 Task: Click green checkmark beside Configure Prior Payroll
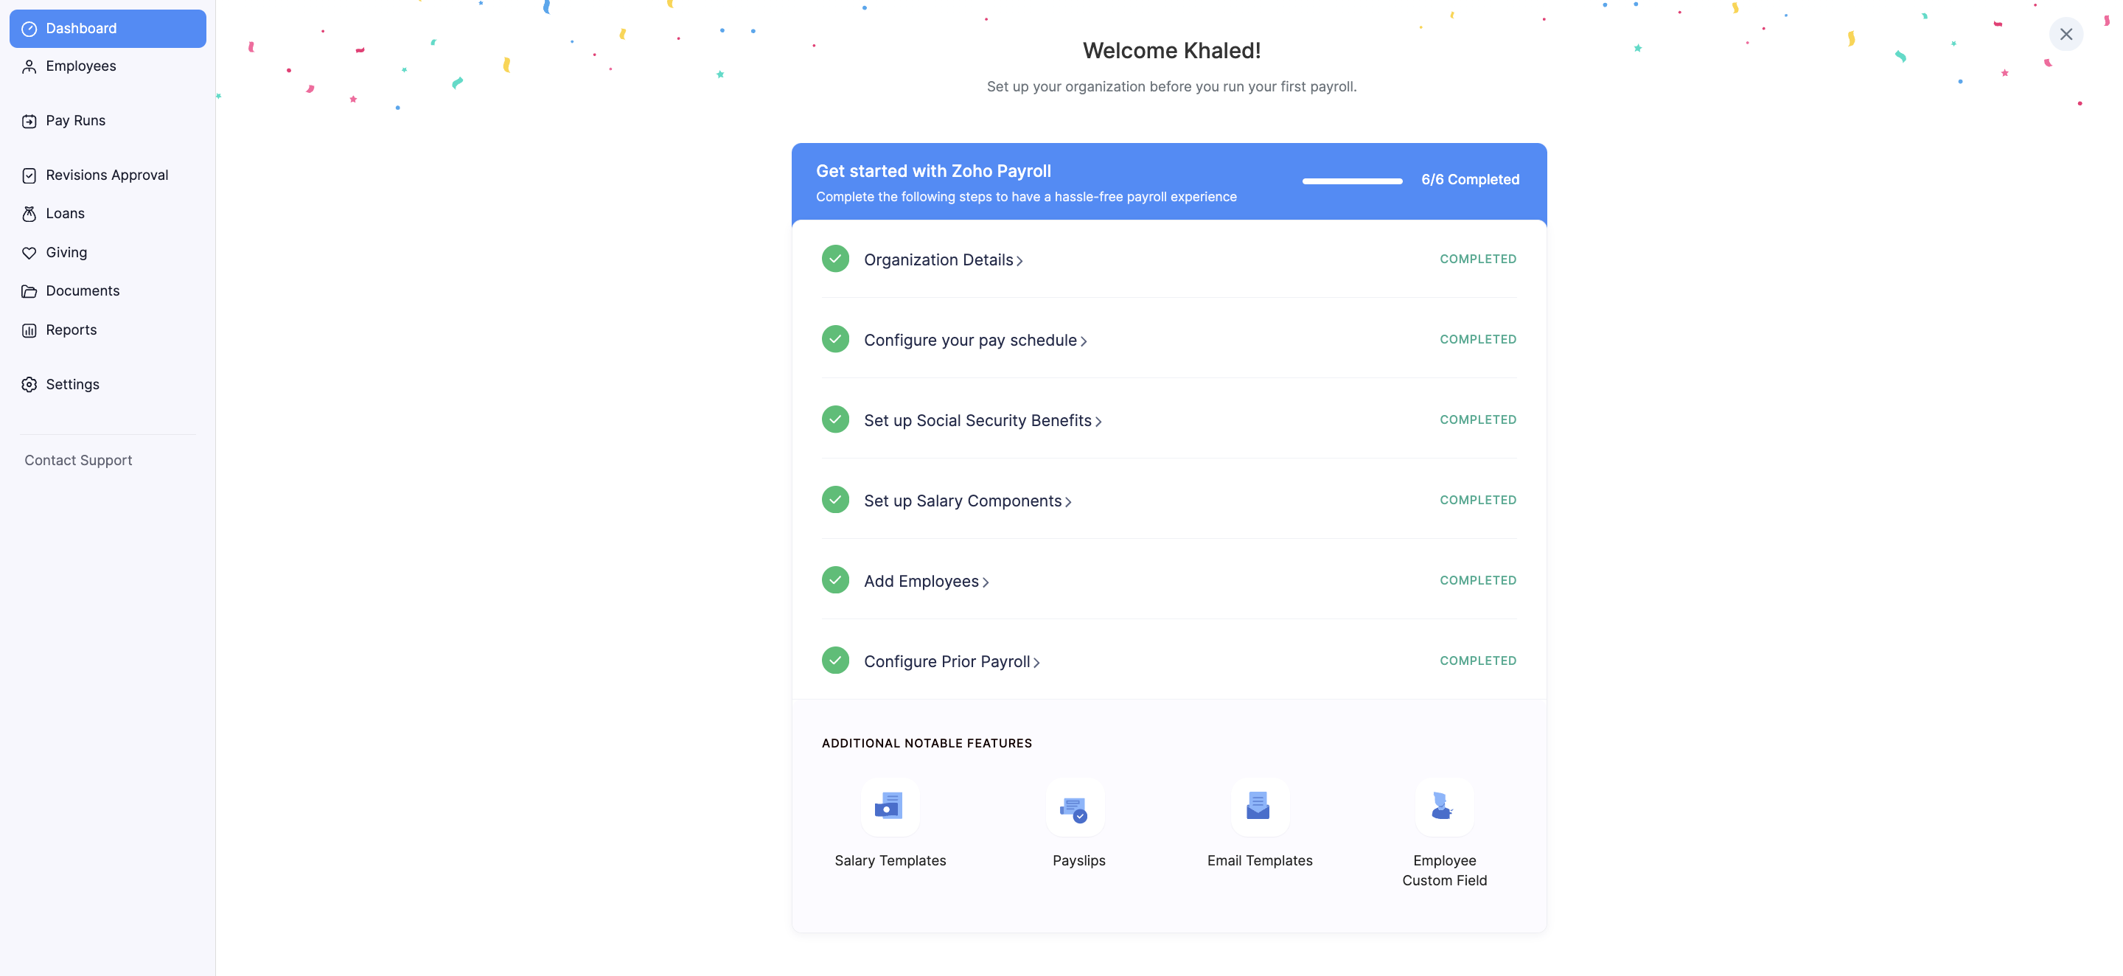tap(835, 660)
